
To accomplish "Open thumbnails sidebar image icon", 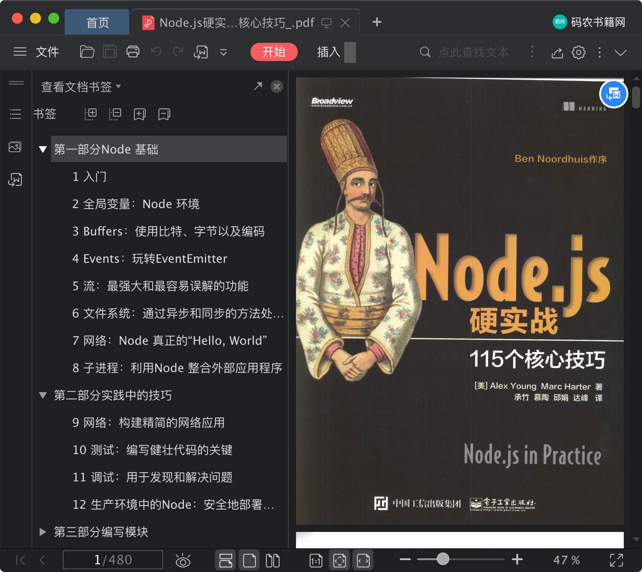I will click(15, 147).
